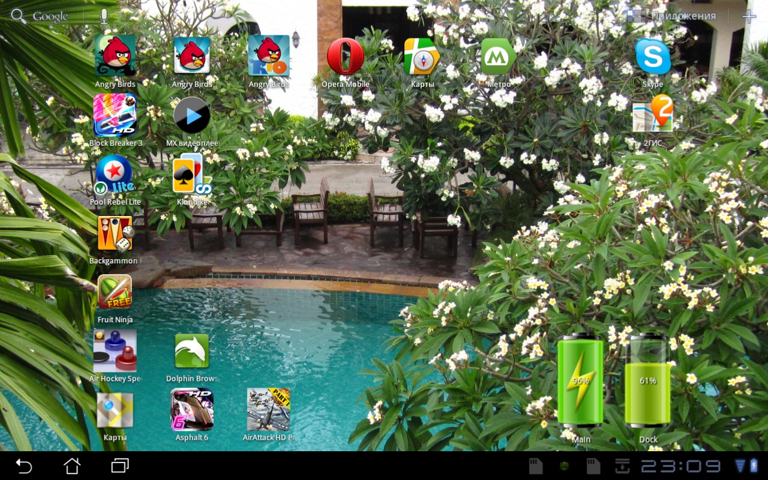This screenshot has width=768, height=480.
Task: Open the Приложения apps drawer
Action: pyautogui.click(x=671, y=16)
